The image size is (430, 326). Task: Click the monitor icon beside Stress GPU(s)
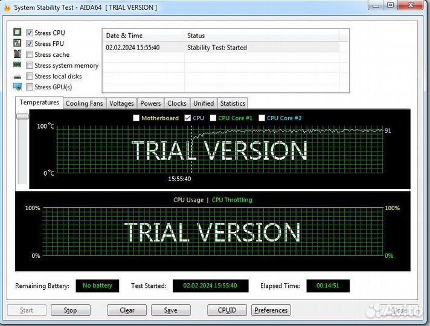pyautogui.click(x=18, y=87)
